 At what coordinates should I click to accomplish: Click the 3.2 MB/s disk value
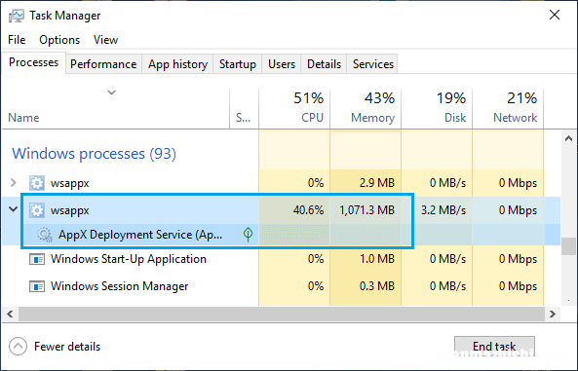tap(443, 210)
